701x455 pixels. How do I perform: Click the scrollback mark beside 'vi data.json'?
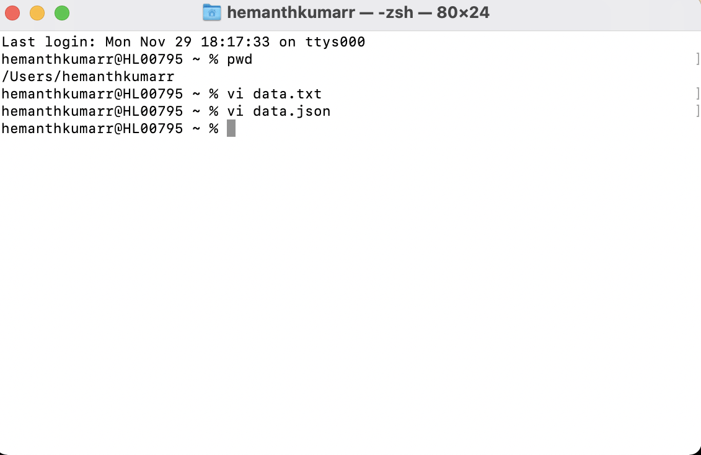point(697,111)
